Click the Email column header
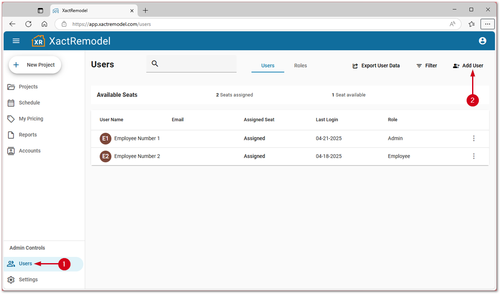This screenshot has width=500, height=294. (177, 120)
